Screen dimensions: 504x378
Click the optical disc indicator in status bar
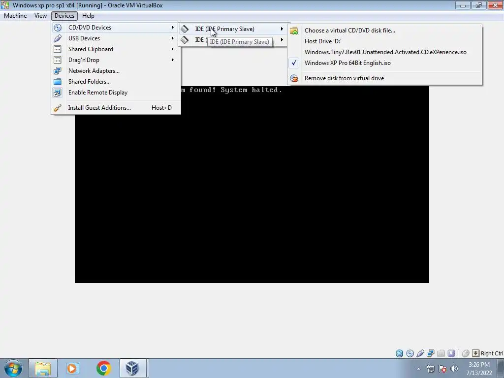pos(410,353)
